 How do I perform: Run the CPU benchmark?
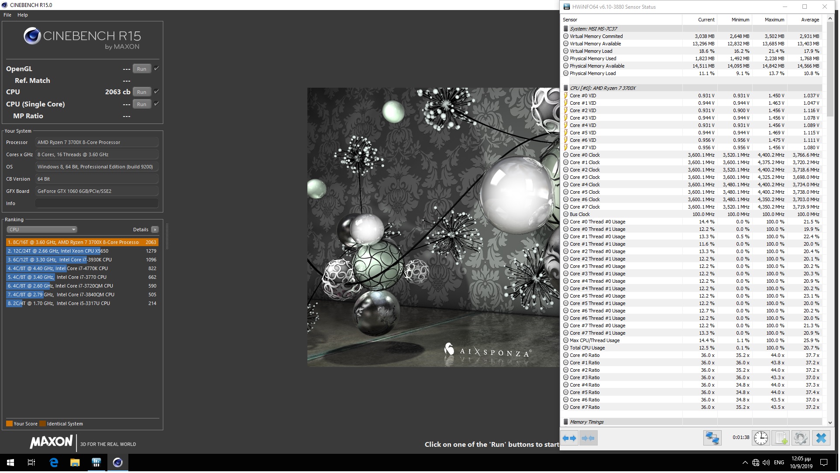pyautogui.click(x=142, y=92)
